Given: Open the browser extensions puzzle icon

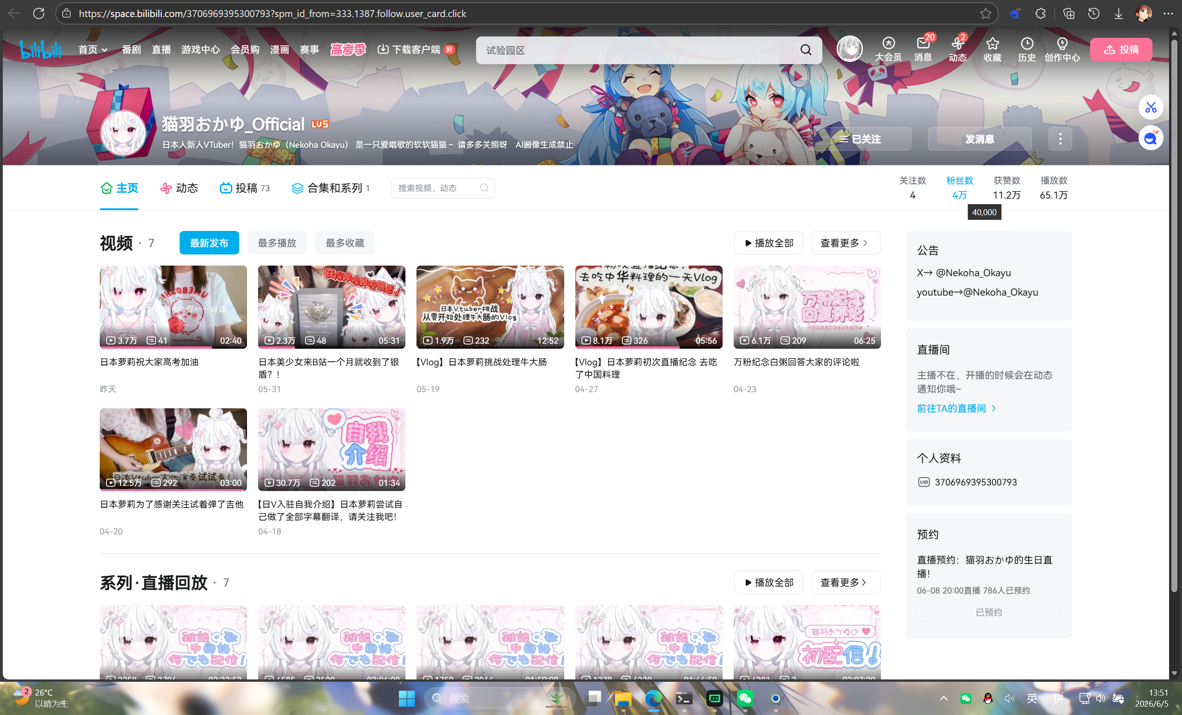Looking at the screenshot, I should 1040,13.
